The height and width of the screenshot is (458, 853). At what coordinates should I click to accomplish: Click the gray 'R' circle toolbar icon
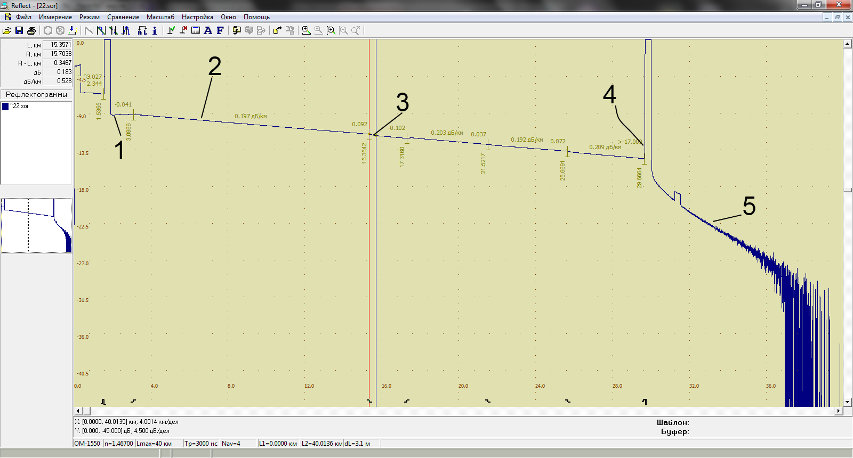(x=60, y=30)
